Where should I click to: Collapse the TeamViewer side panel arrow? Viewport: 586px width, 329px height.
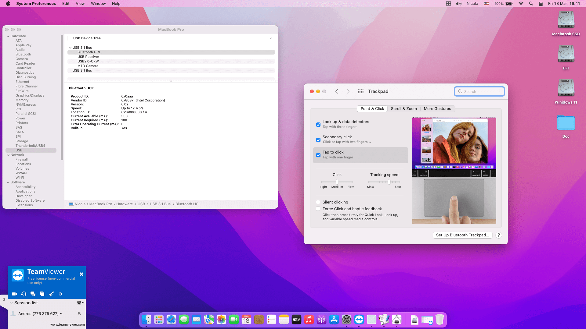tap(4, 299)
